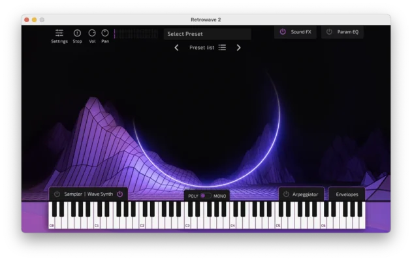Toggle the Sampler power icon
Screen dimensions: 412x261
click(57, 194)
